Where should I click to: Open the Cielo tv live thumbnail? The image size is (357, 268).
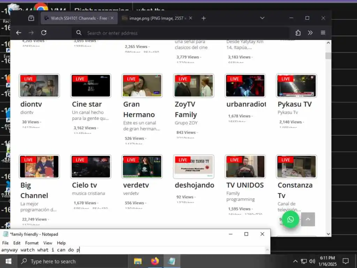point(91,166)
